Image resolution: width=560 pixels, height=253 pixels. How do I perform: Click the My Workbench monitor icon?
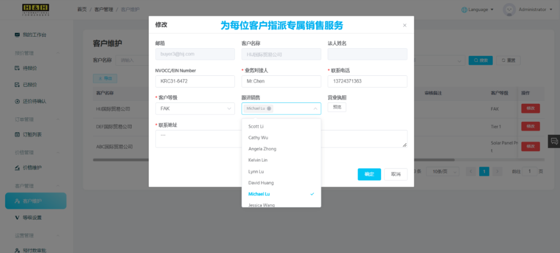[17, 35]
